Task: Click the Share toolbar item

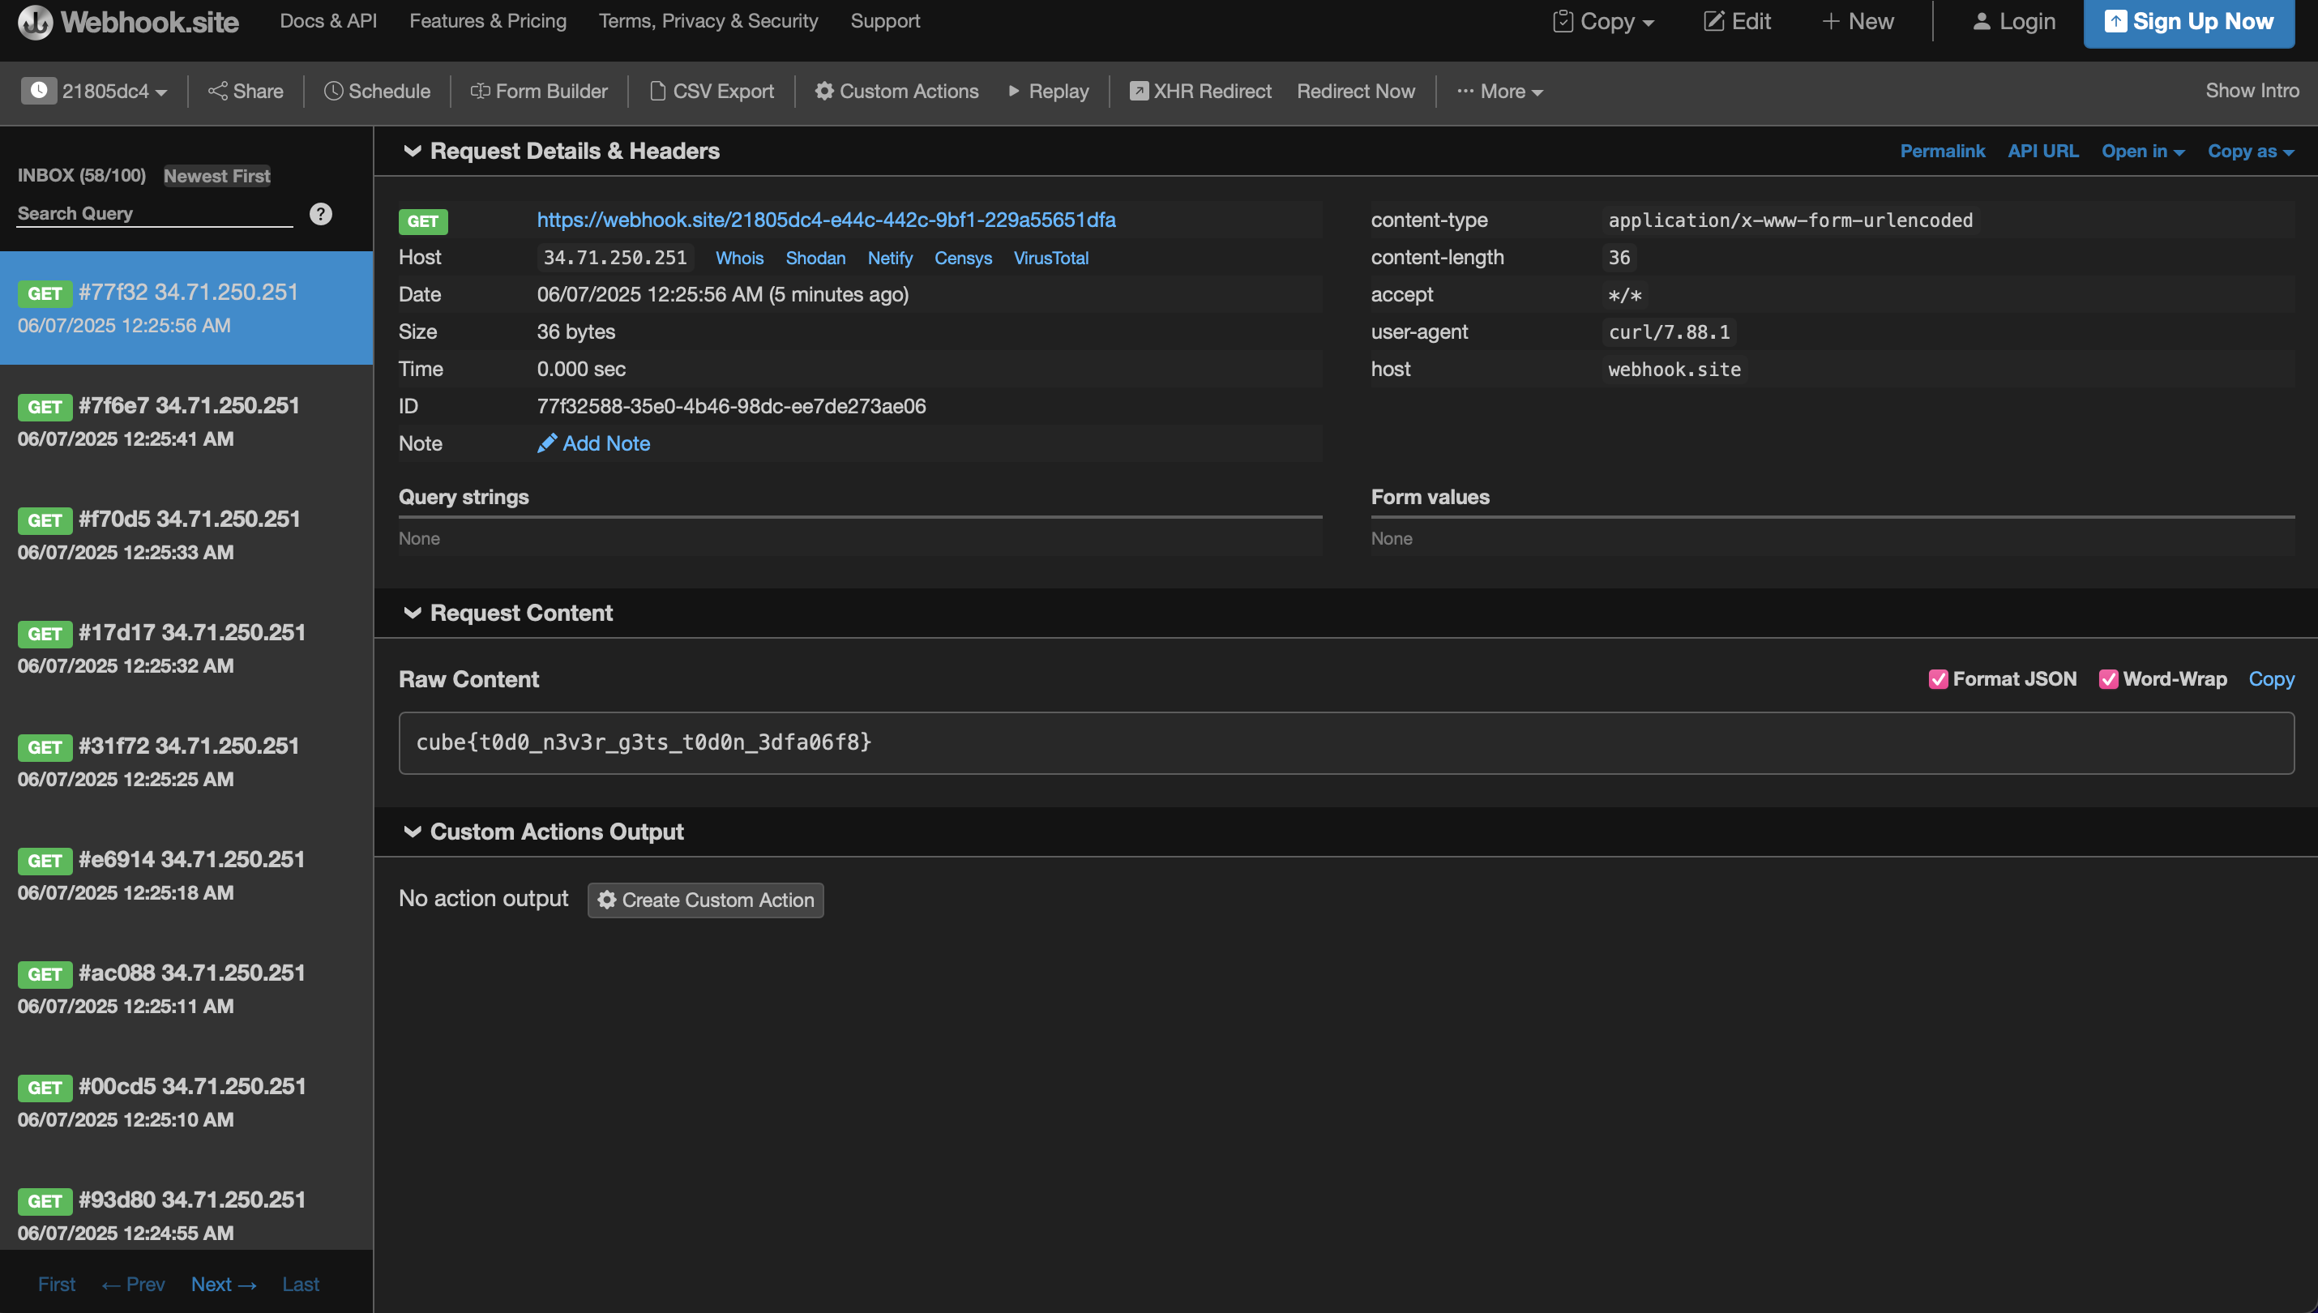Action: (x=246, y=91)
